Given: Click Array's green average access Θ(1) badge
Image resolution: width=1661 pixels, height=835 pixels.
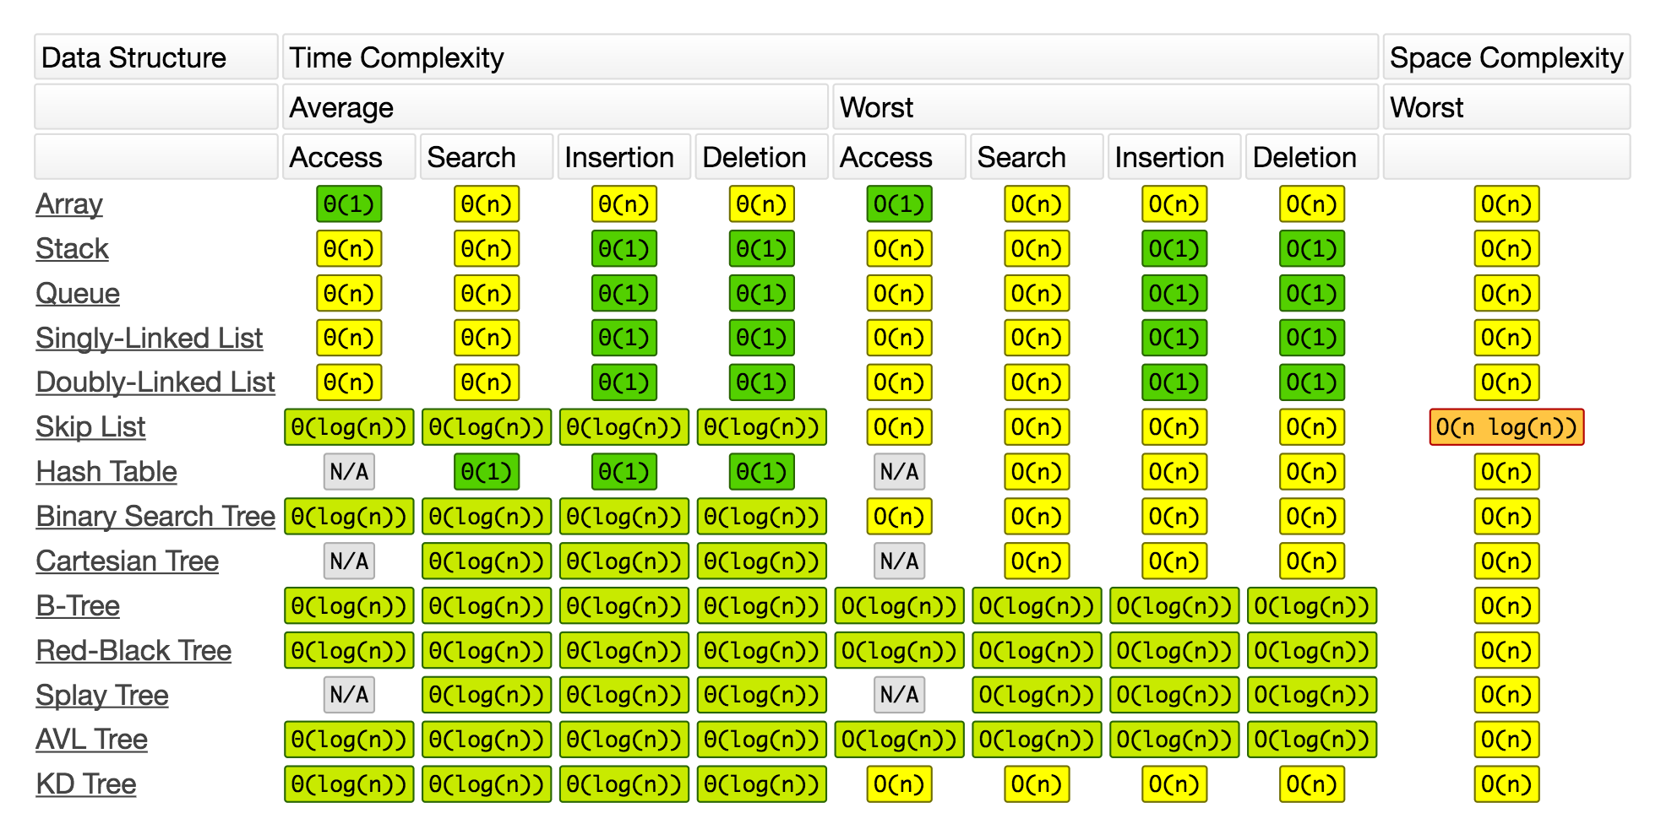Looking at the screenshot, I should coord(349,204).
